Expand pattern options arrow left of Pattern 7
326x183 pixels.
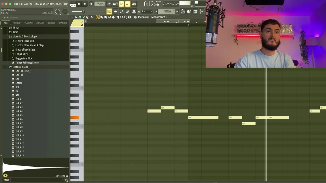pyautogui.click(x=156, y=11)
